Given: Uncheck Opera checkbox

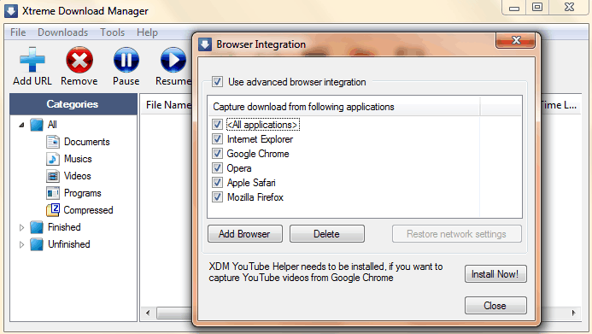Looking at the screenshot, I should pyautogui.click(x=217, y=167).
